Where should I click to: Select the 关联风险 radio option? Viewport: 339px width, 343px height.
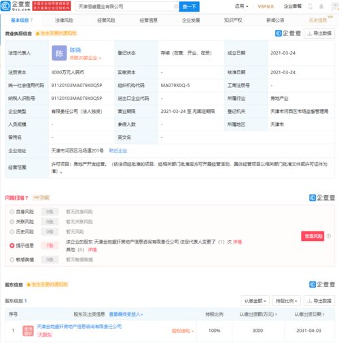pyautogui.click(x=12, y=222)
